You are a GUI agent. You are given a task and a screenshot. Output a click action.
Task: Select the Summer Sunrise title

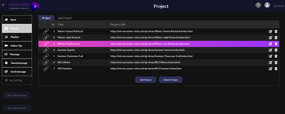coord(66,50)
